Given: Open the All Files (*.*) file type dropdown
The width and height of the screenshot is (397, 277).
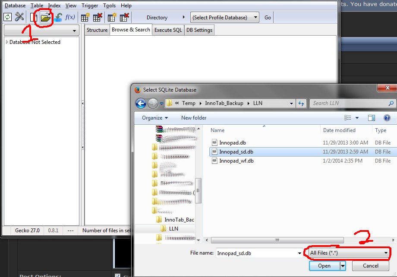Looking at the screenshot, I should 349,253.
